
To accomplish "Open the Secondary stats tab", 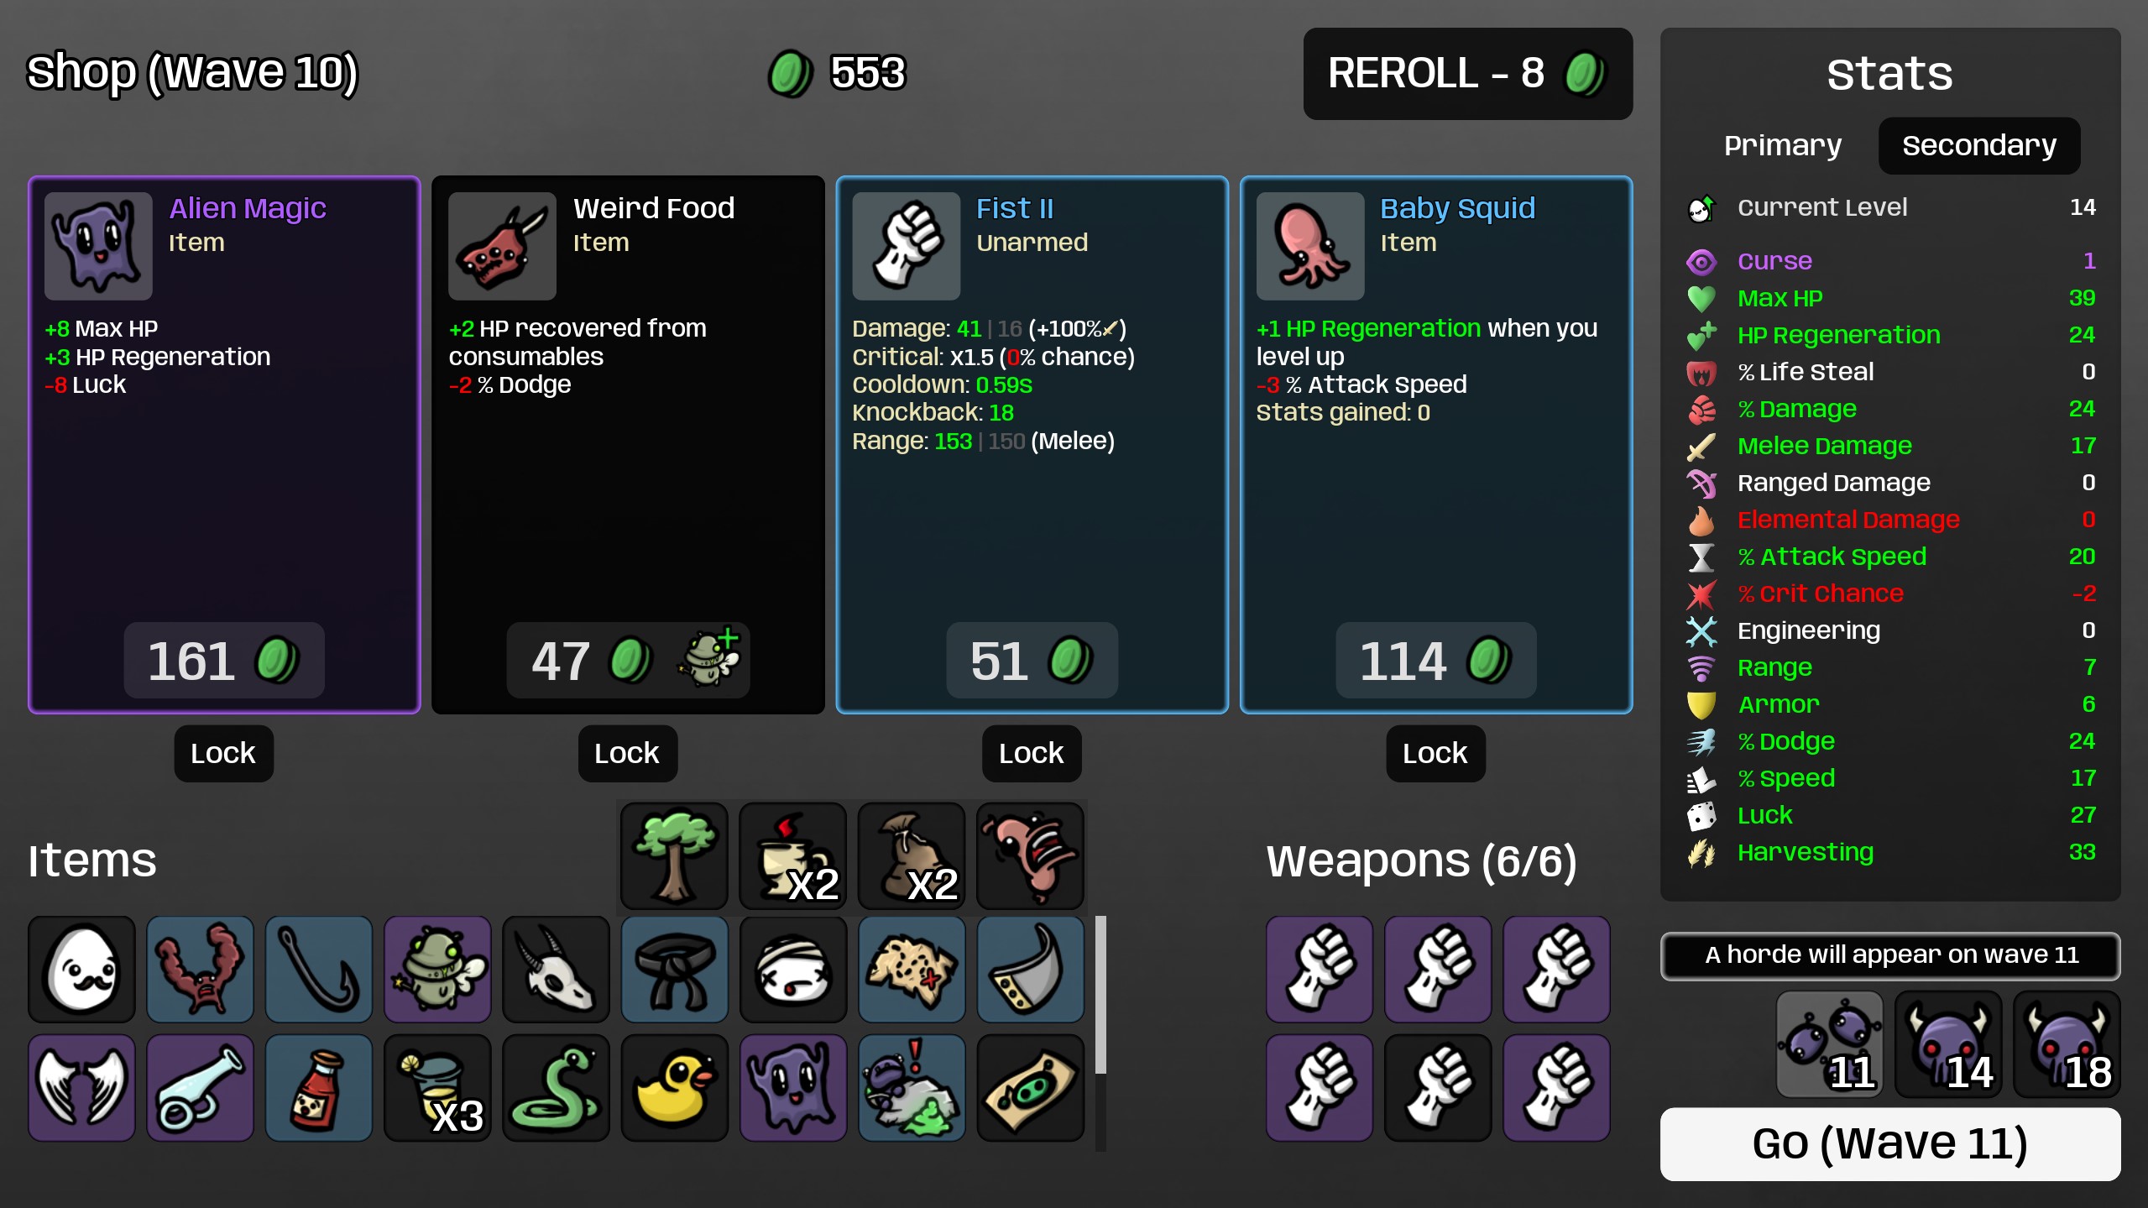I will [1978, 145].
